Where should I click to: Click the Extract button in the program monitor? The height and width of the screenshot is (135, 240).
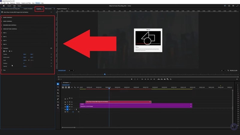(x=162, y=79)
